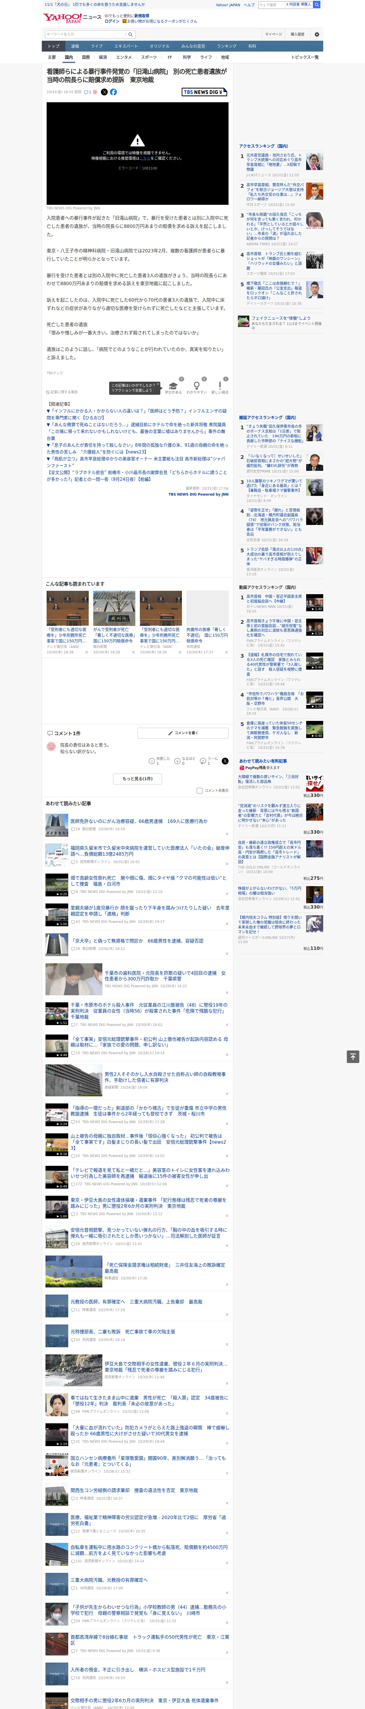Open thumbnail for がんで受刑者が死亡 article

[x=114, y=608]
